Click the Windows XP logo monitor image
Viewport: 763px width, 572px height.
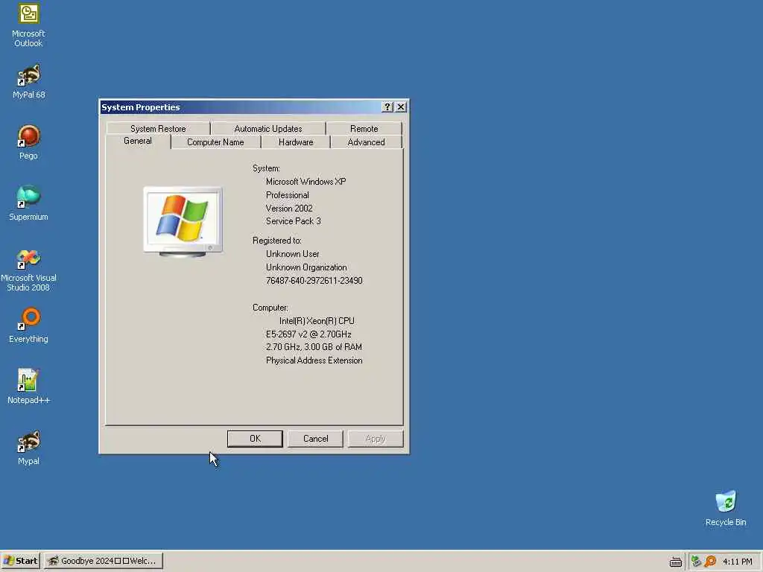(x=183, y=222)
